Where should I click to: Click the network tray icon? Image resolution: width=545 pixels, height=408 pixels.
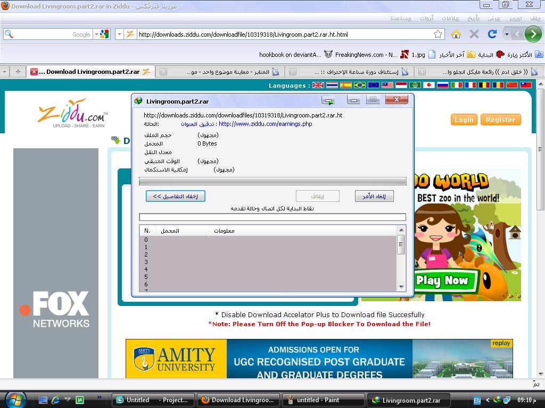point(507,400)
